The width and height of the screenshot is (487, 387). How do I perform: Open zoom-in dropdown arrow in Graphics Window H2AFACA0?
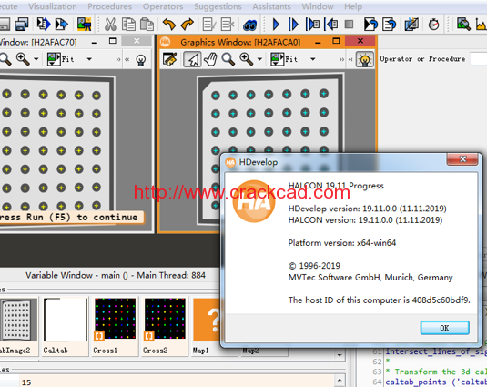259,59
